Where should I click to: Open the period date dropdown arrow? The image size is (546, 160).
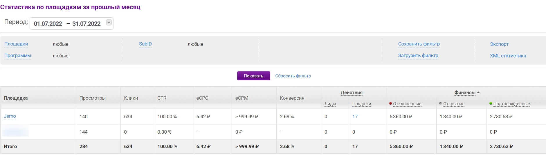point(109,23)
